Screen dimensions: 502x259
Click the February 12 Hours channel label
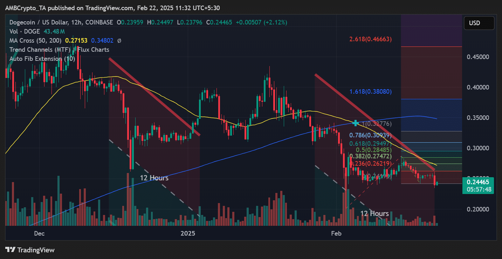[374, 213]
